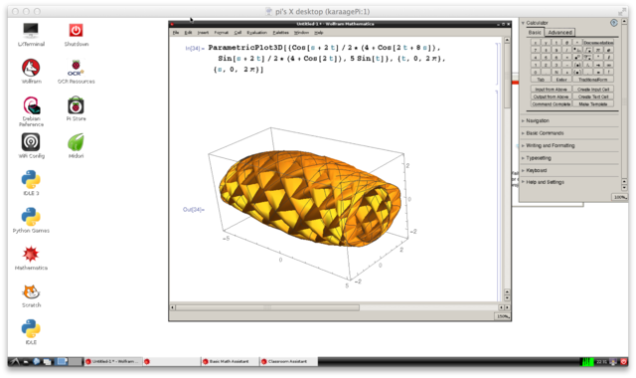636x378 pixels.
Task: Select the Classroom Assistant taskbar entry
Action: click(288, 361)
